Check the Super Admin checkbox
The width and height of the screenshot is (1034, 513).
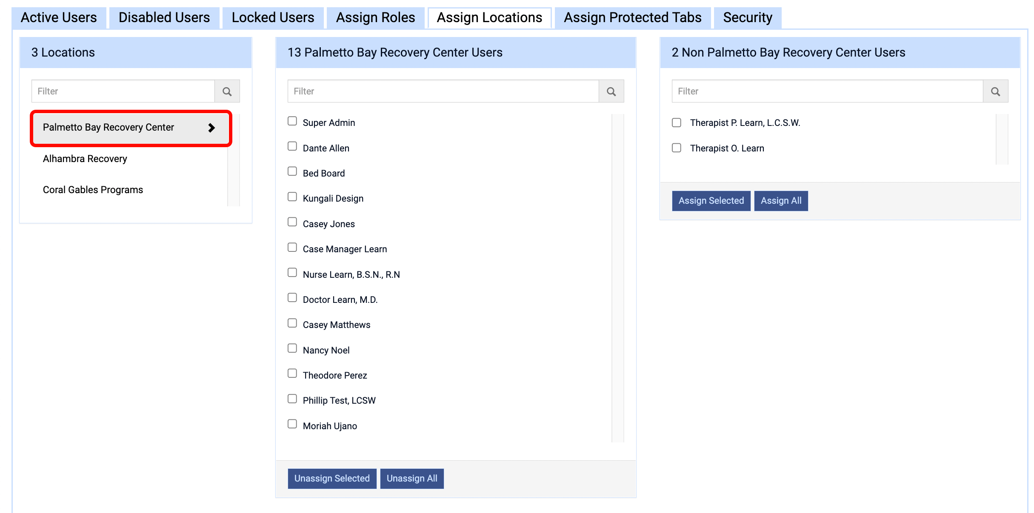pyautogui.click(x=292, y=121)
